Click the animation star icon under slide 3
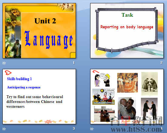Image resolution: width=167 pixels, height=133 pixels. pyautogui.click(x=4, y=129)
